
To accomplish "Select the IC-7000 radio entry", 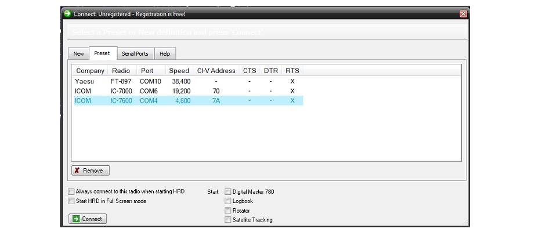I will coord(121,91).
